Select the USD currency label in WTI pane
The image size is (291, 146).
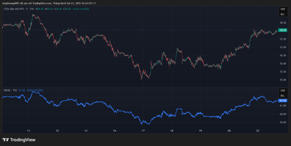282,9
